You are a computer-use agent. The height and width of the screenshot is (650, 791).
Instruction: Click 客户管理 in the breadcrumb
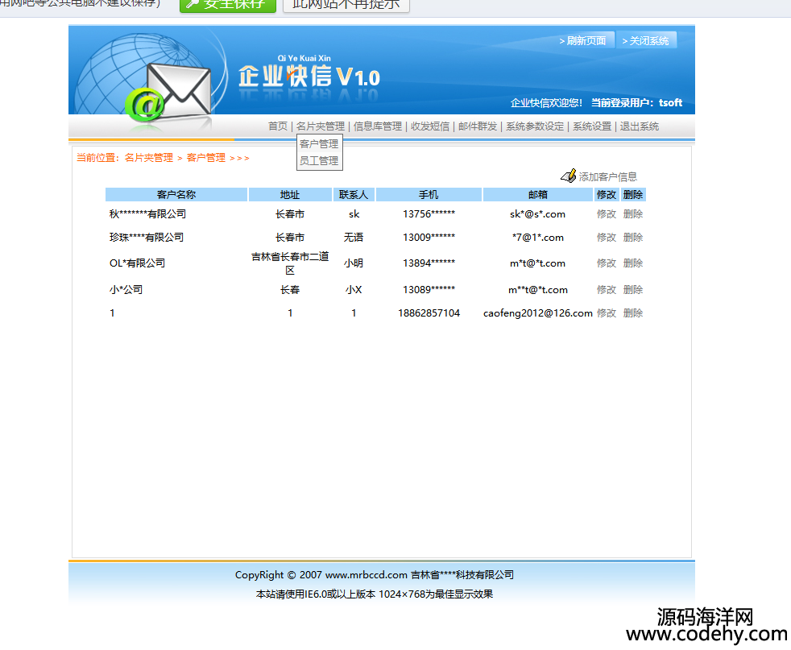[x=206, y=158]
